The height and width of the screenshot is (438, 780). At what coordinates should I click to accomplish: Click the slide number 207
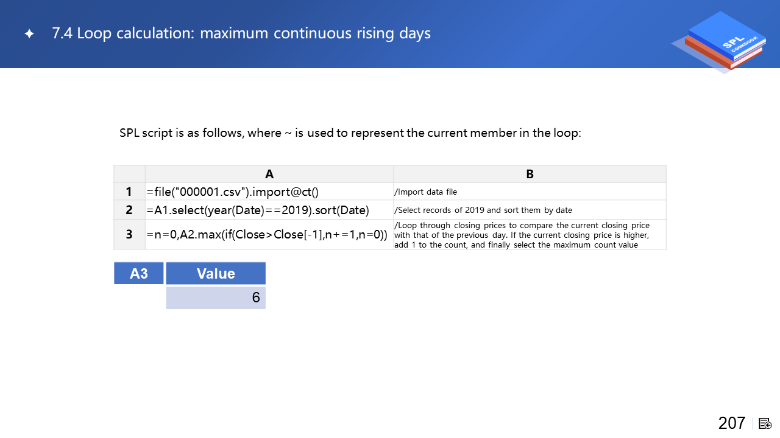(731, 423)
